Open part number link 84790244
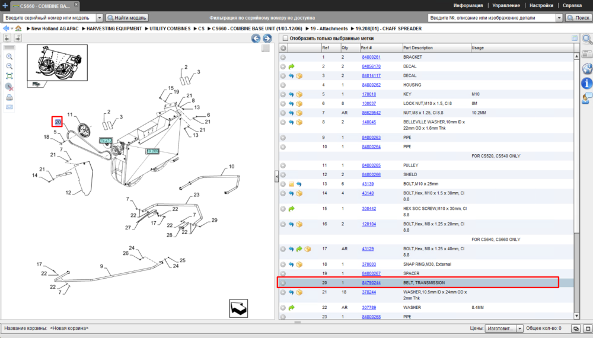This screenshot has width=593, height=338. coord(371,283)
